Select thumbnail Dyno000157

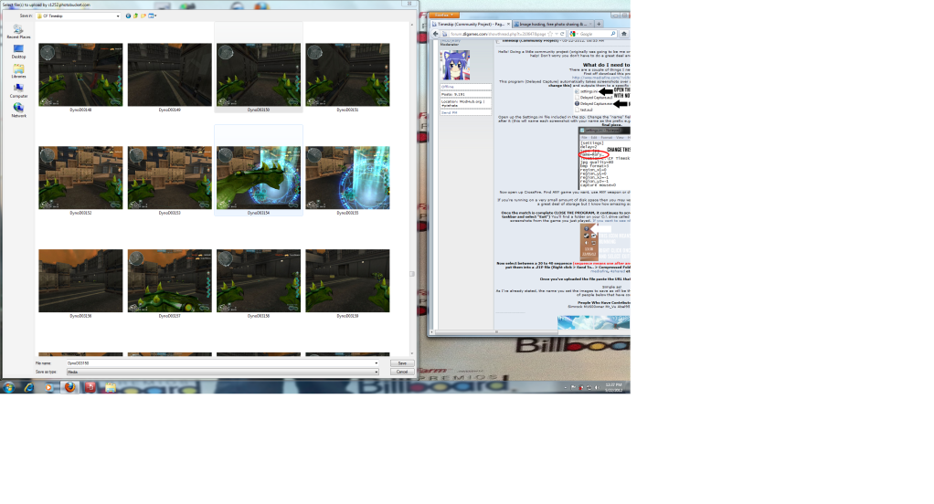pyautogui.click(x=170, y=281)
